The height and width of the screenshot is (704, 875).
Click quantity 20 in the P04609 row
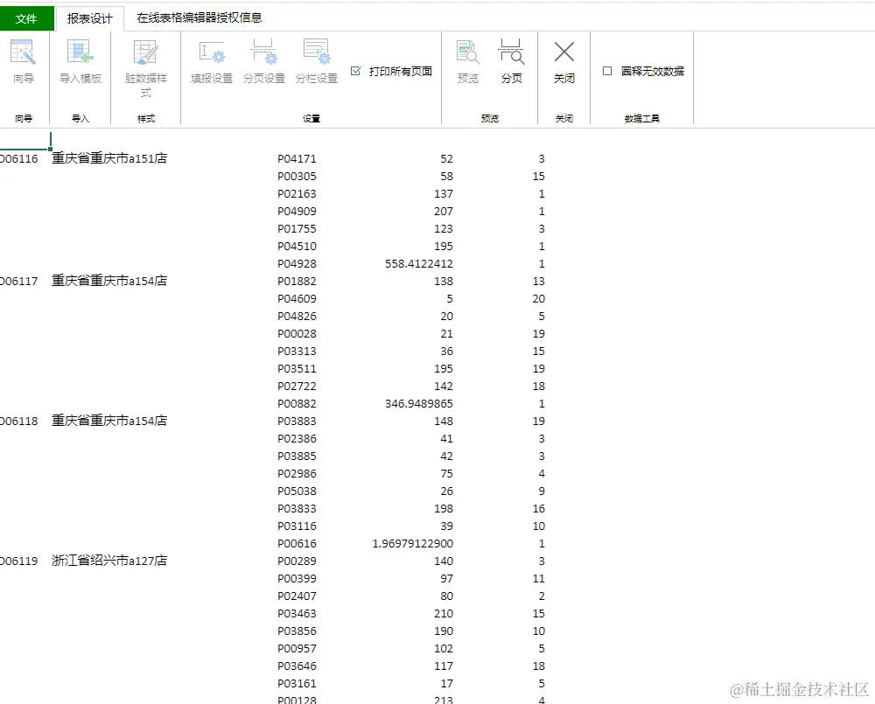pyautogui.click(x=538, y=299)
